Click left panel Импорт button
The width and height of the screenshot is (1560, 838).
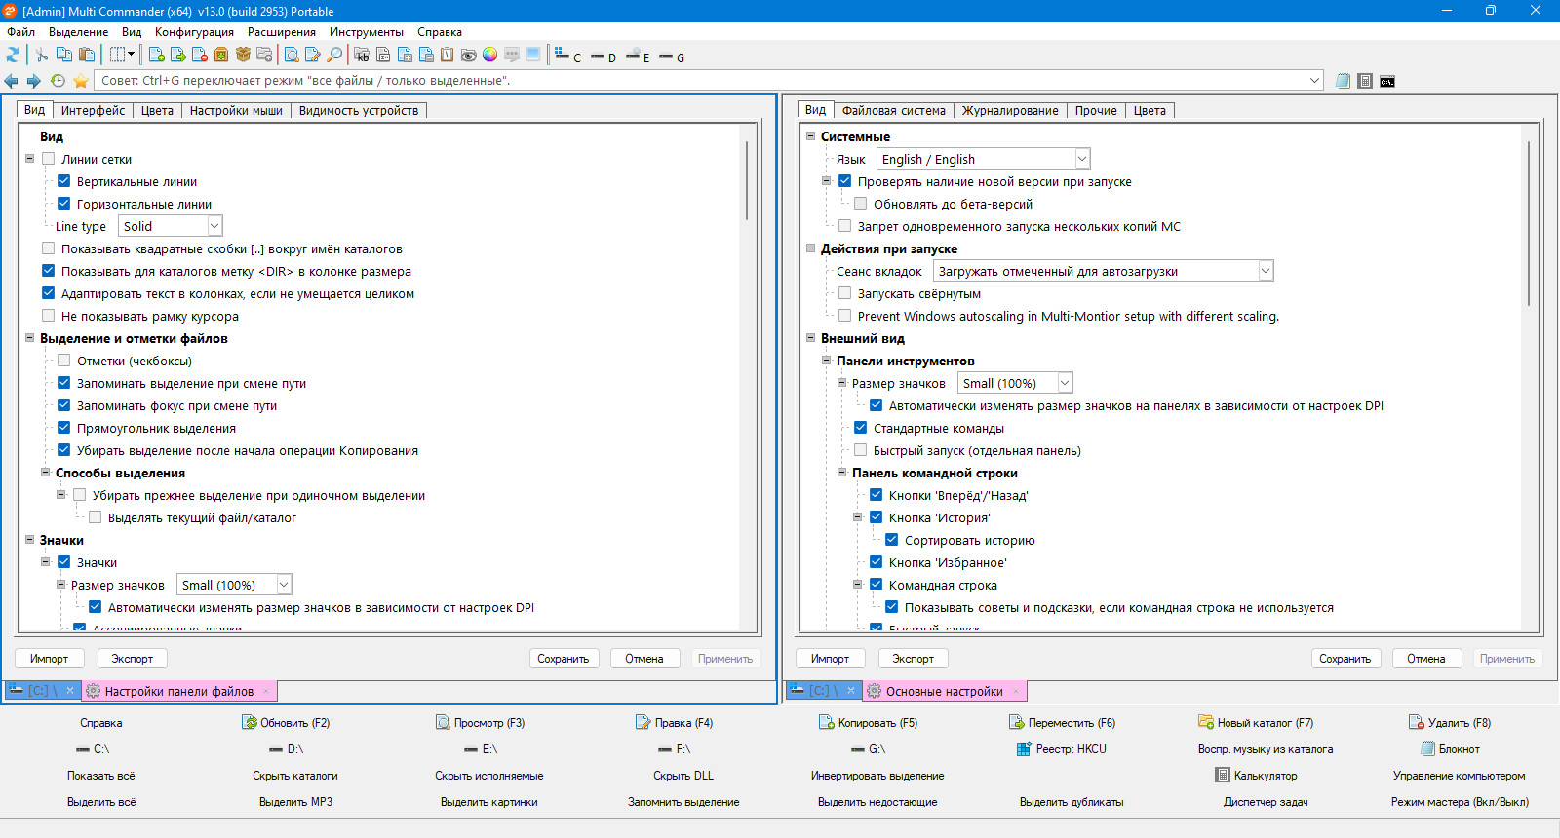click(x=49, y=659)
